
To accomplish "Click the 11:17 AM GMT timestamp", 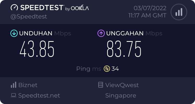I will pos(147,15).
